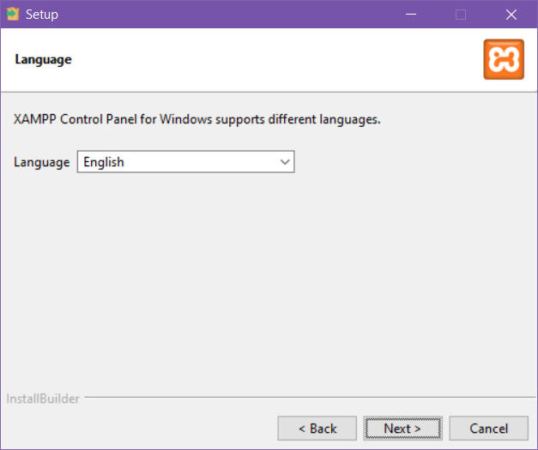Go to the Next installer step
The width and height of the screenshot is (538, 450).
[402, 428]
